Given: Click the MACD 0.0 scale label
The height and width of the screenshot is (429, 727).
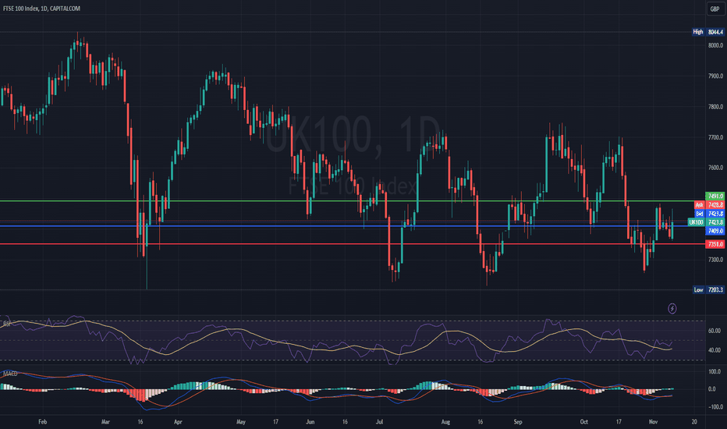Looking at the screenshot, I should click(x=711, y=389).
